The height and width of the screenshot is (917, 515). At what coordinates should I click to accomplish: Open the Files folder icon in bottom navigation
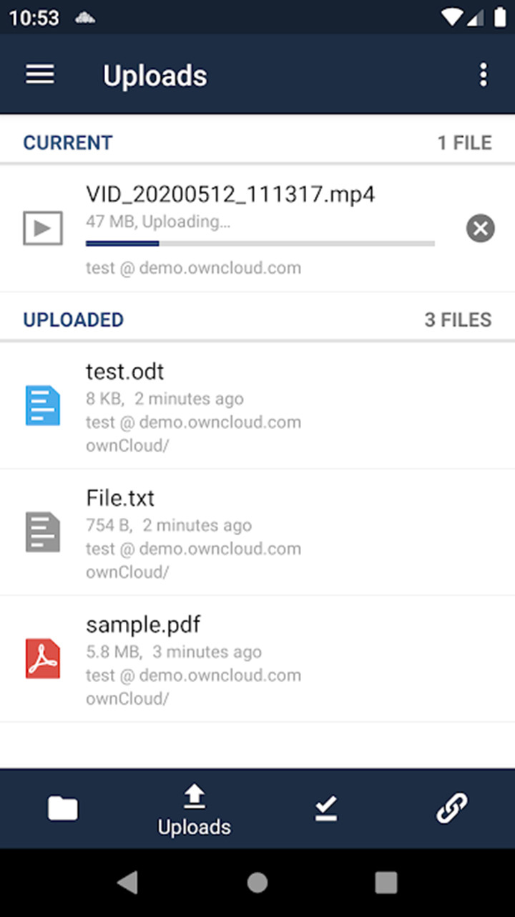(62, 808)
